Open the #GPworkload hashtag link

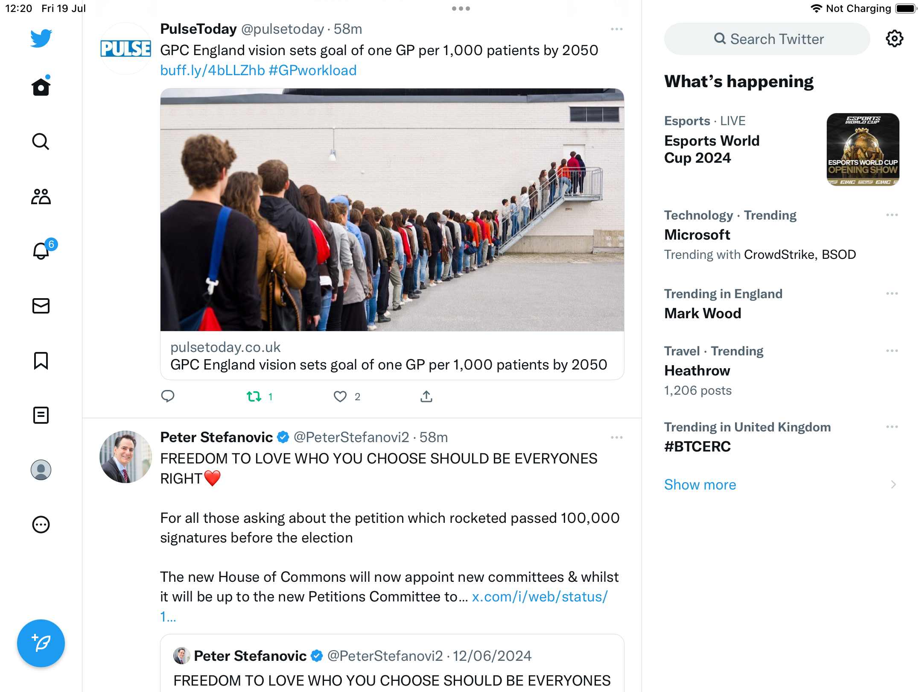point(312,70)
